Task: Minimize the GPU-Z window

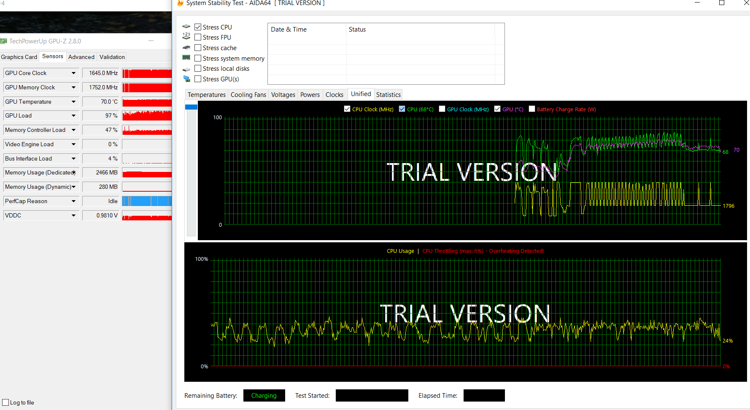Action: 151,41
